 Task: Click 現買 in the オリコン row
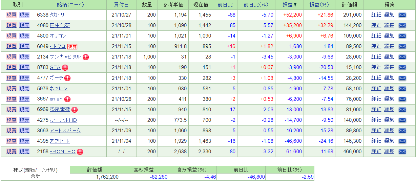(11, 36)
